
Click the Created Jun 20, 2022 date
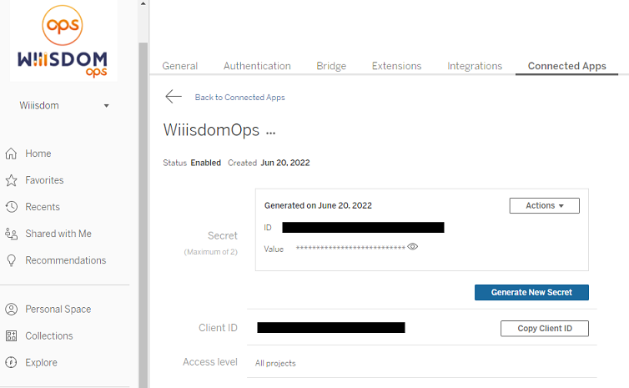tap(285, 163)
